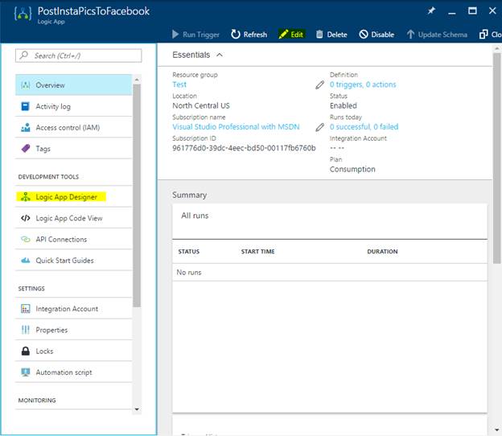Click the Disable button label
The image size is (502, 436).
[x=383, y=35]
